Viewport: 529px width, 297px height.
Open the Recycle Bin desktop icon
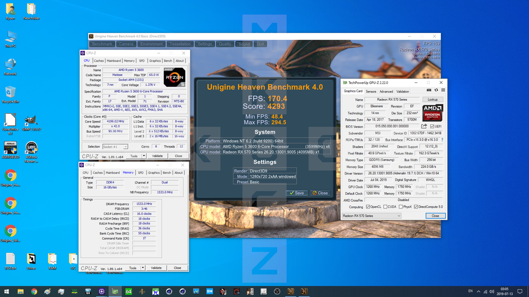pyautogui.click(x=10, y=94)
